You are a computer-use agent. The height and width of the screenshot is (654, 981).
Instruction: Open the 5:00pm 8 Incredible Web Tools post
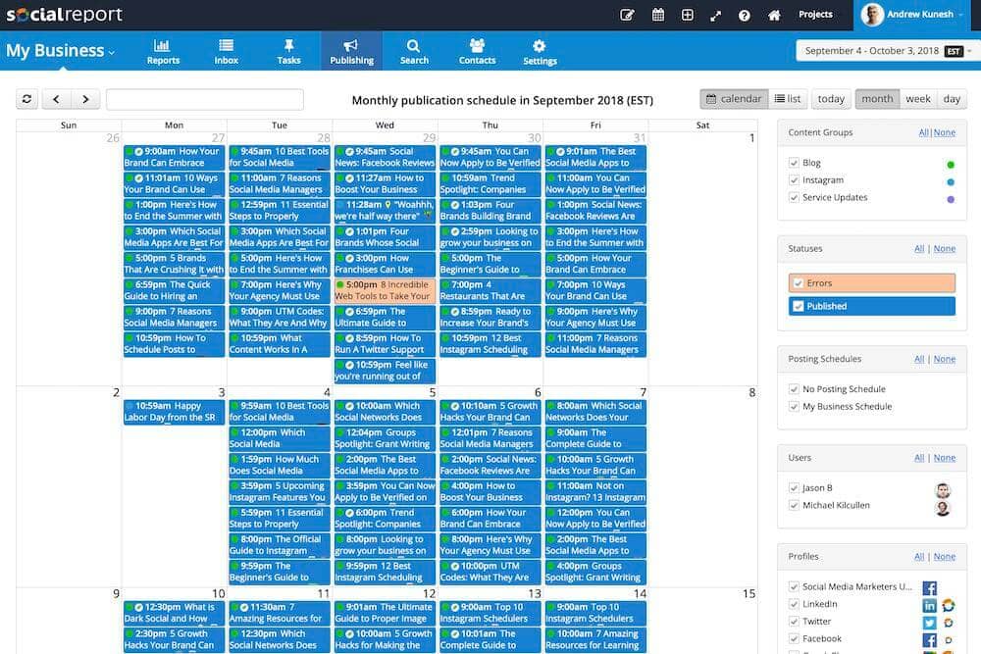385,291
